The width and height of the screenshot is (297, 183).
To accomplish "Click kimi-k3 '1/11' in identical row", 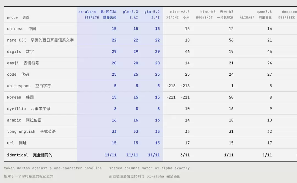I will tap(229, 155).
